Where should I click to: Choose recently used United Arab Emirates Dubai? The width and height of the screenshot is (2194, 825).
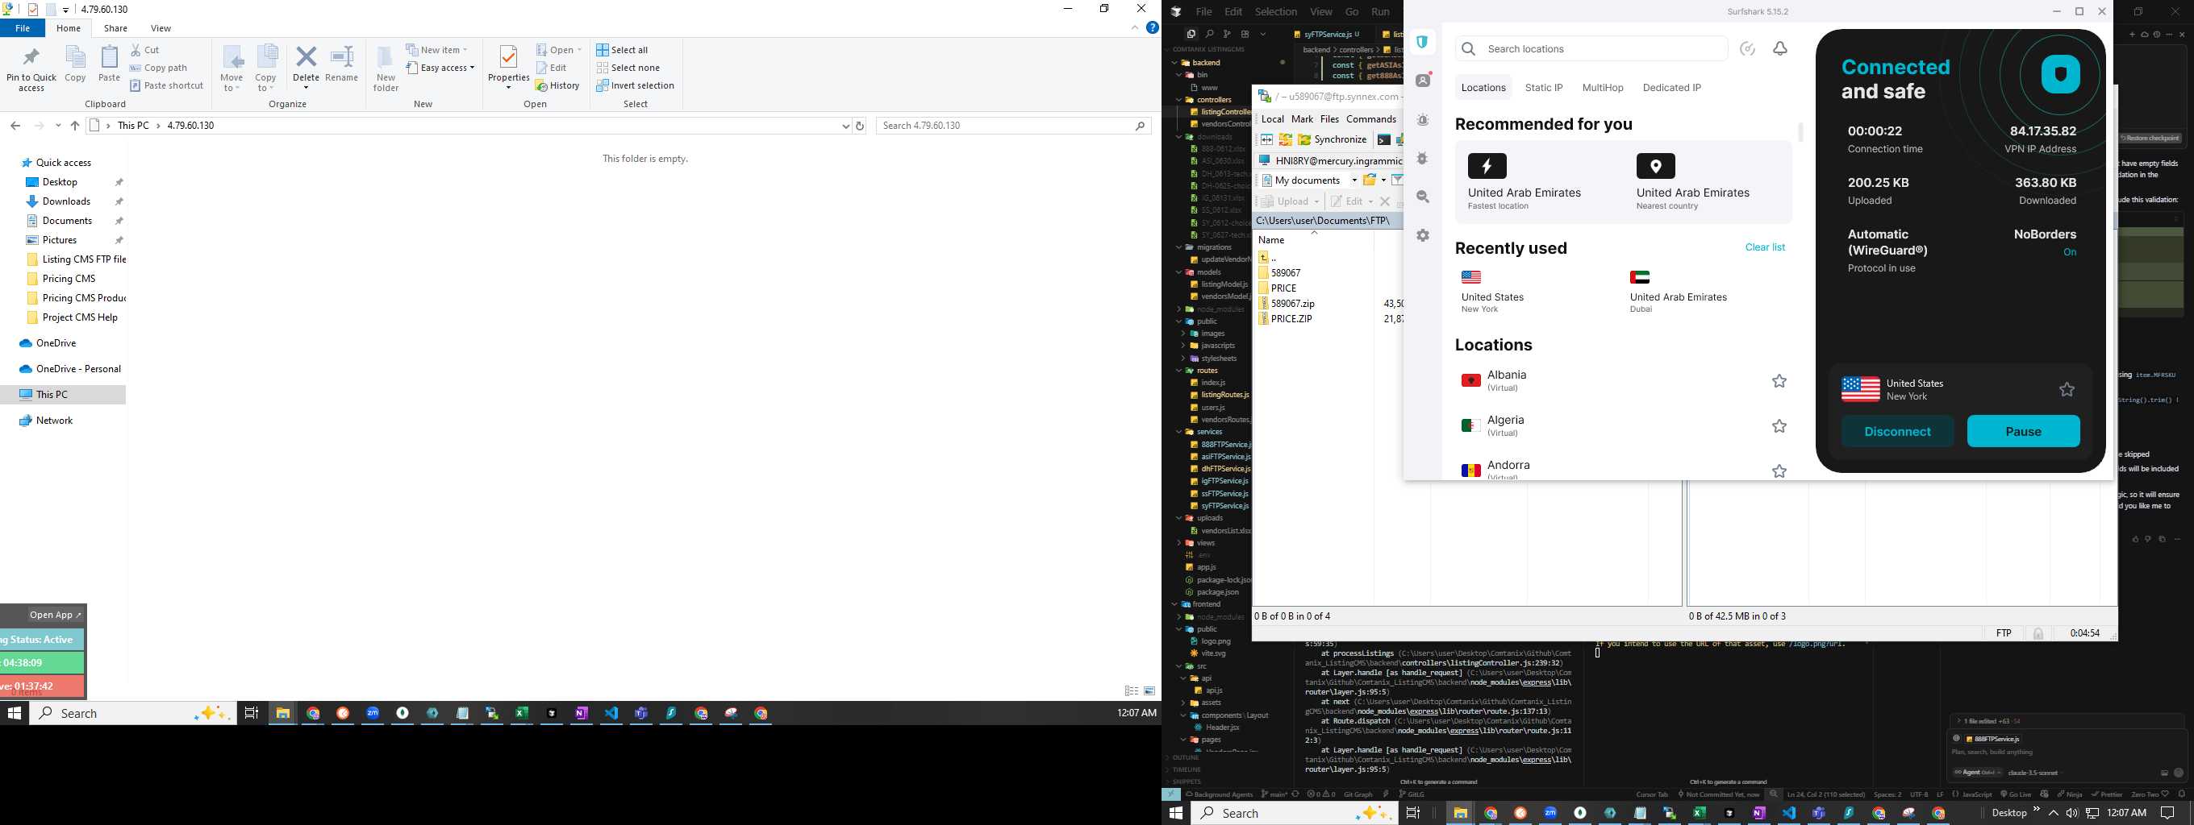(1678, 292)
